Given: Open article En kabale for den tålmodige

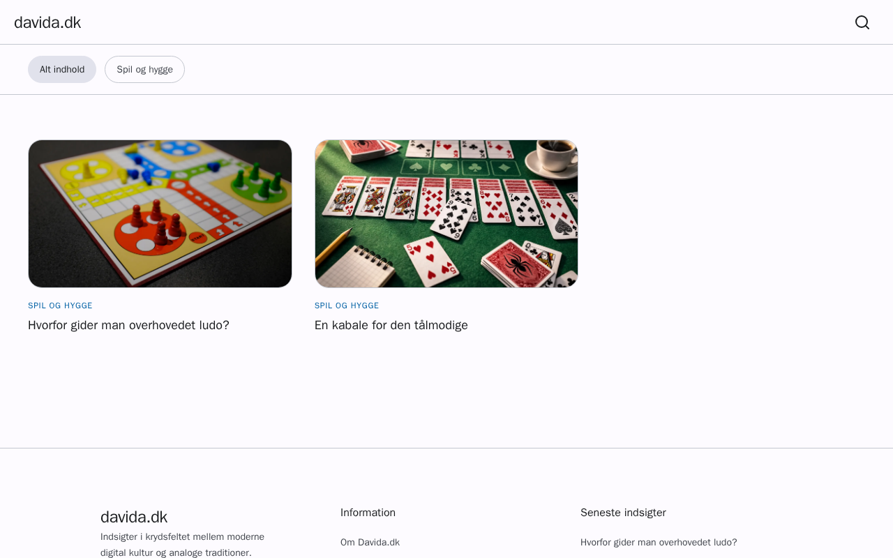Looking at the screenshot, I should 391,325.
